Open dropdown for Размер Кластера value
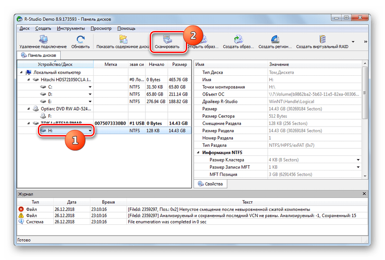 358,160
